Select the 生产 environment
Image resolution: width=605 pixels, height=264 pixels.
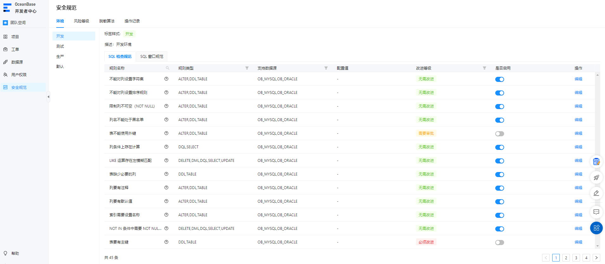[x=60, y=56]
